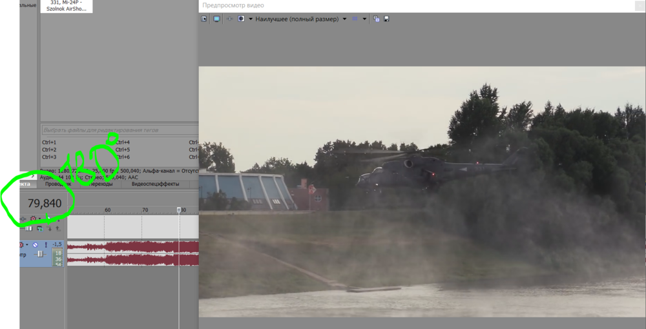Click the video track compositing mode icon
646x329 pixels.
point(40,228)
